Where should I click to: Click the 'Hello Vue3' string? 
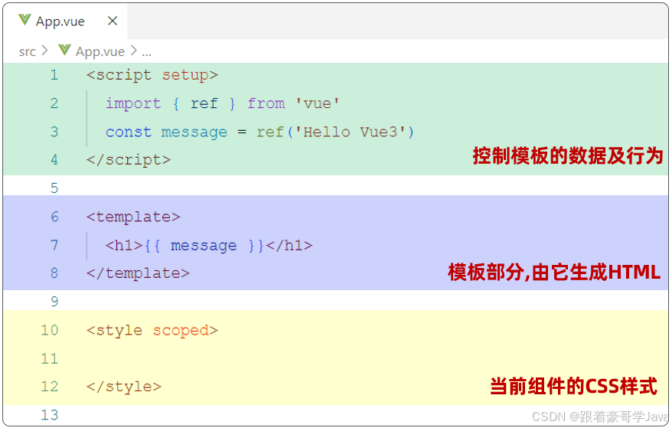[349, 132]
